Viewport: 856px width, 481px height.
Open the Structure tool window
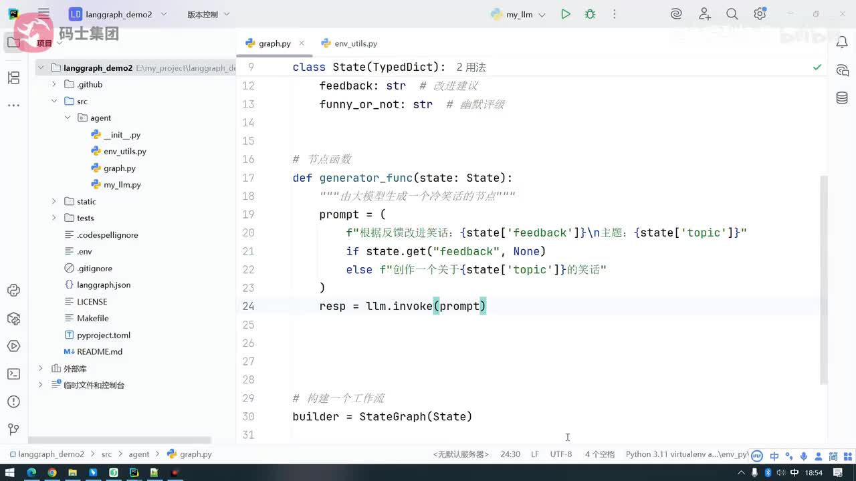coord(13,78)
